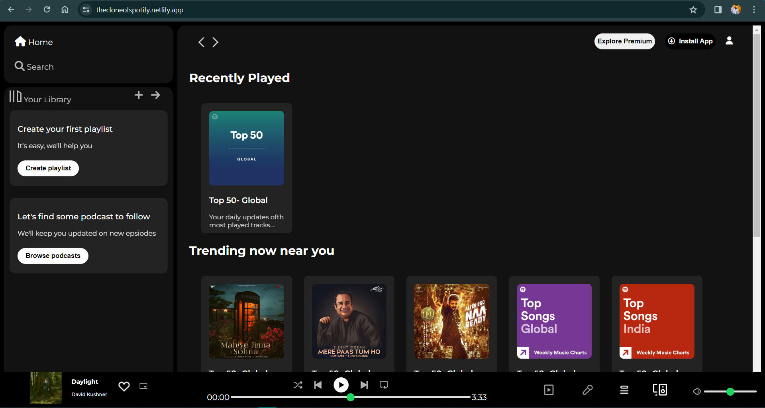Click the play button
This screenshot has width=765, height=408.
coord(341,385)
